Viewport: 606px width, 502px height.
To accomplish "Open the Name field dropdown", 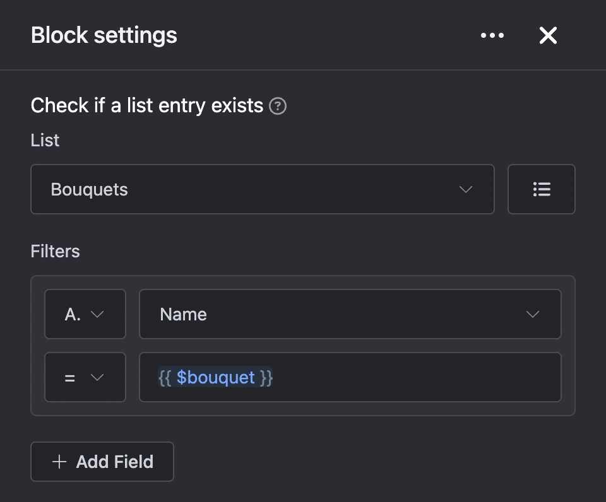I will click(x=350, y=314).
